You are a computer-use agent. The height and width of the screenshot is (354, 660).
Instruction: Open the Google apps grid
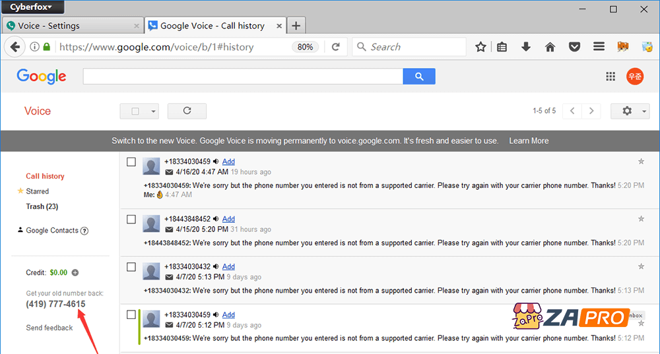click(610, 76)
